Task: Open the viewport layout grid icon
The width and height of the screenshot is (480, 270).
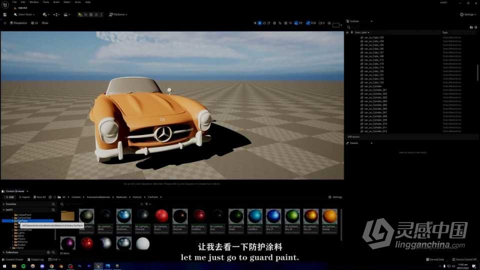Action: tap(329, 23)
